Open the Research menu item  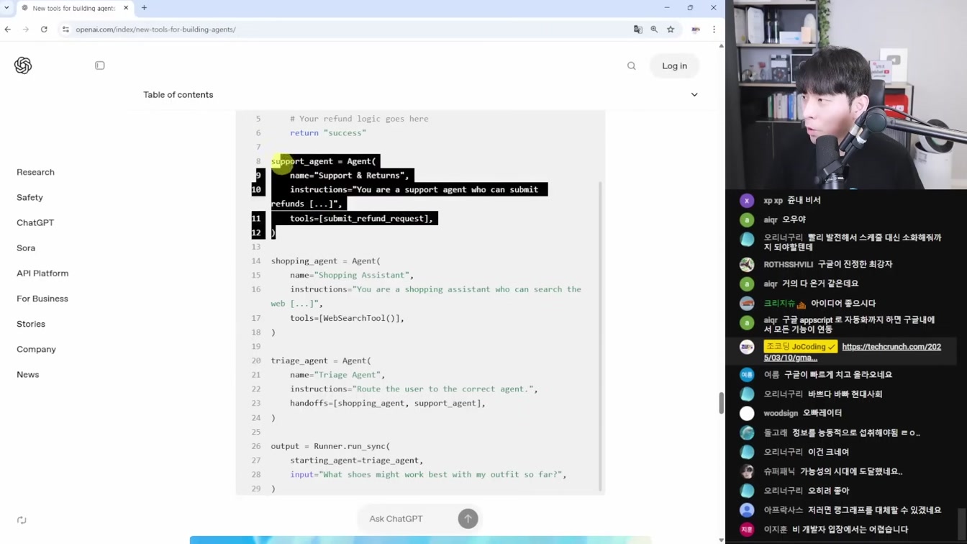pos(35,172)
